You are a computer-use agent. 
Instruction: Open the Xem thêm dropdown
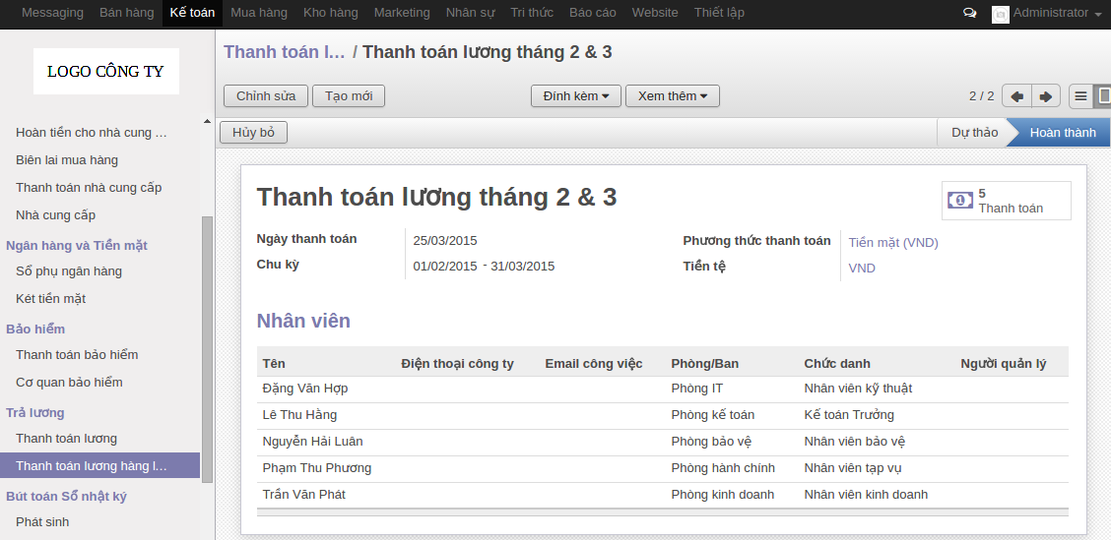673,96
